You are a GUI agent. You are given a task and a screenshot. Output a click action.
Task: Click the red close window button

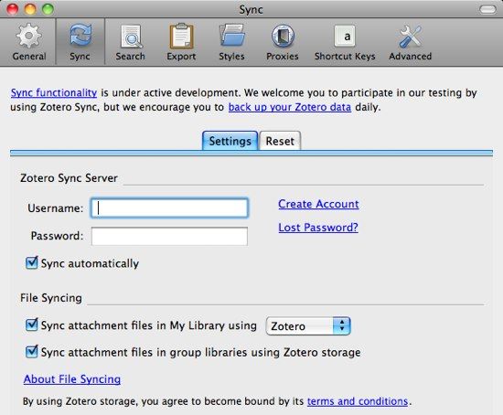[x=13, y=9]
